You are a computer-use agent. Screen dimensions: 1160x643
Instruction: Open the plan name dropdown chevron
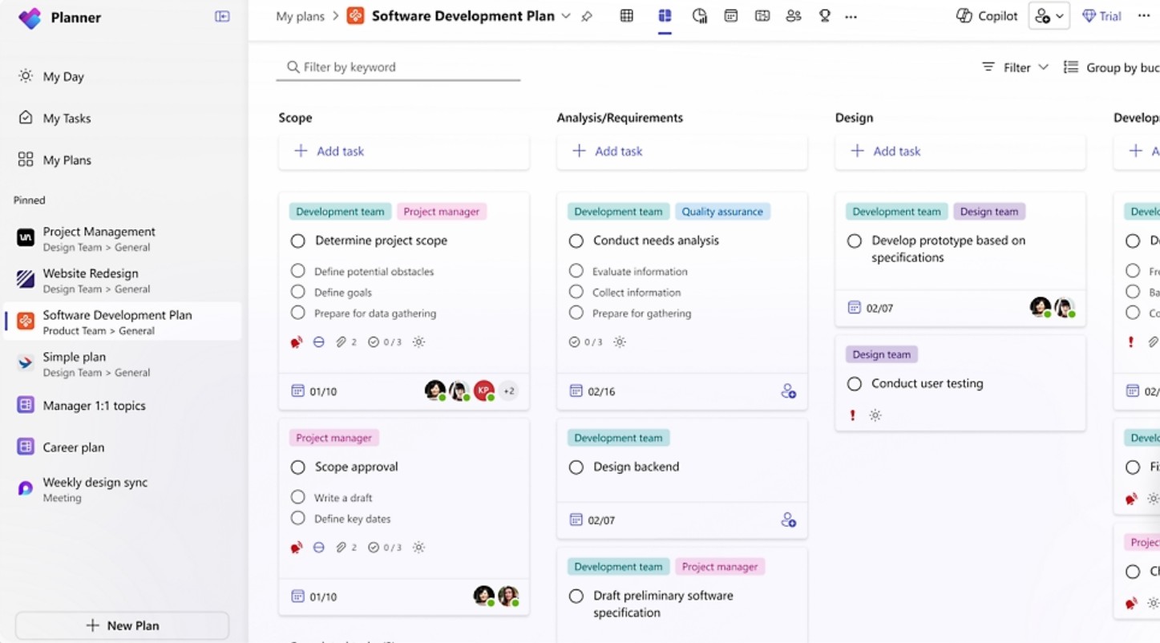[566, 16]
